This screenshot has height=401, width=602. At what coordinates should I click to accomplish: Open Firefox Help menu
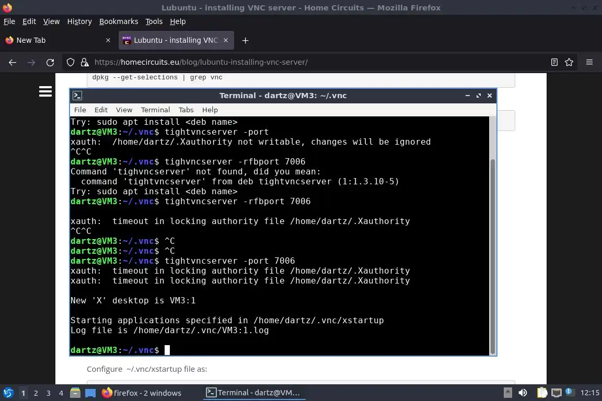point(178,21)
